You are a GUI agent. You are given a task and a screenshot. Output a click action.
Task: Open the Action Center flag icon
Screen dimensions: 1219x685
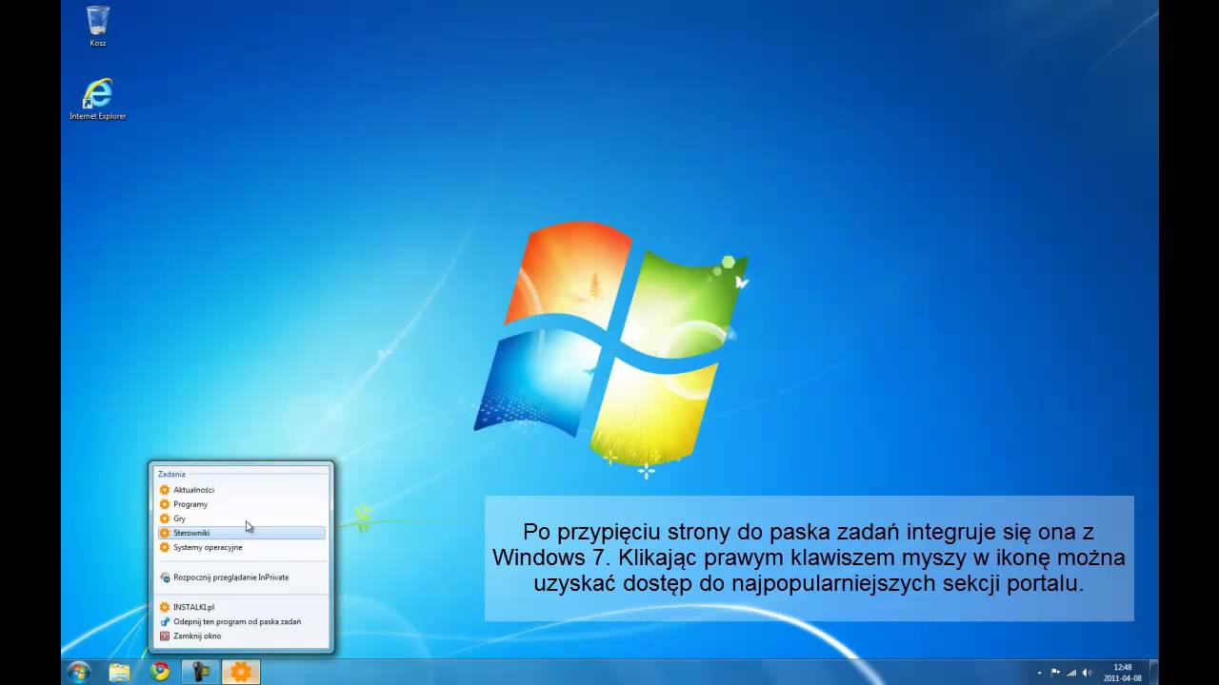pos(1055,673)
